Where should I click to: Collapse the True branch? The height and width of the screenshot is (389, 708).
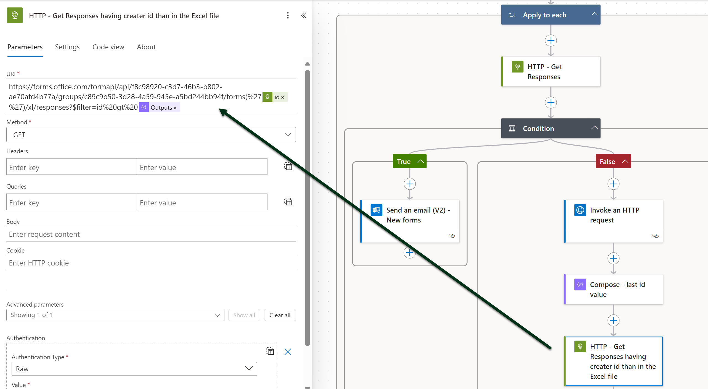tap(420, 162)
